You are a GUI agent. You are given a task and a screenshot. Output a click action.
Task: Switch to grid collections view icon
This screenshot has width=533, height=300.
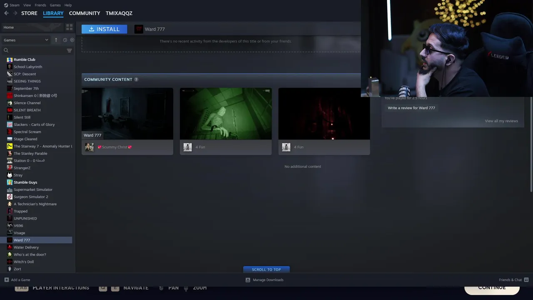tap(69, 27)
